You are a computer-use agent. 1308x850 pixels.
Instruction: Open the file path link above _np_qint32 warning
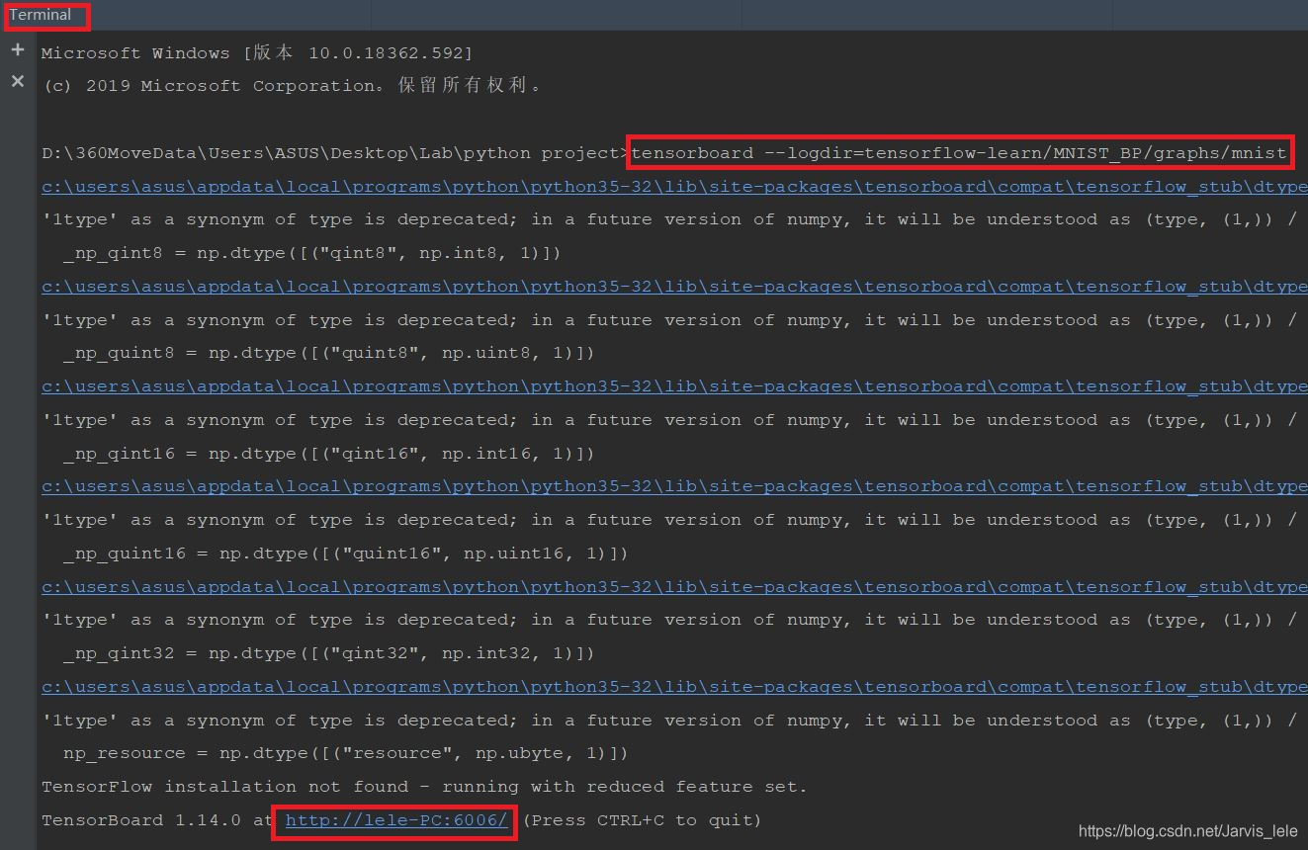click(674, 587)
